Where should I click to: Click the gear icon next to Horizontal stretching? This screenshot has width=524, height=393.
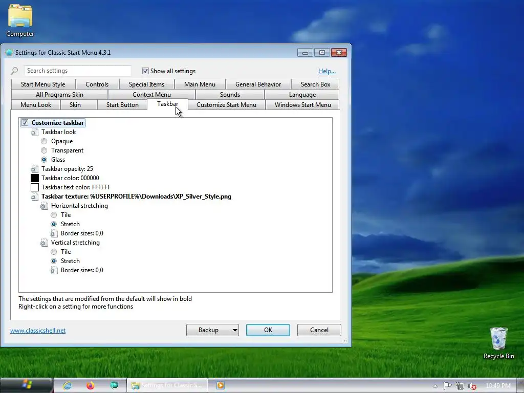[x=44, y=206]
